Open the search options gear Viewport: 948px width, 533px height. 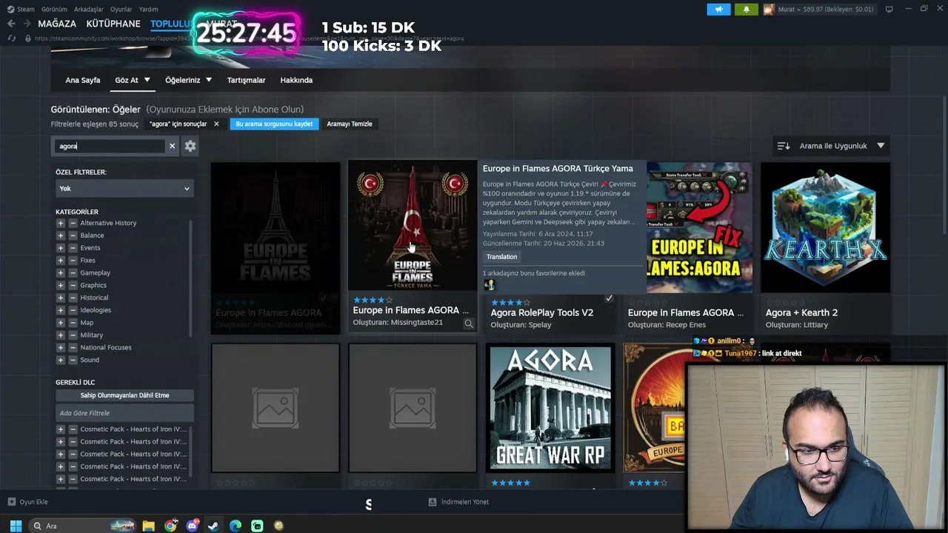click(x=190, y=146)
